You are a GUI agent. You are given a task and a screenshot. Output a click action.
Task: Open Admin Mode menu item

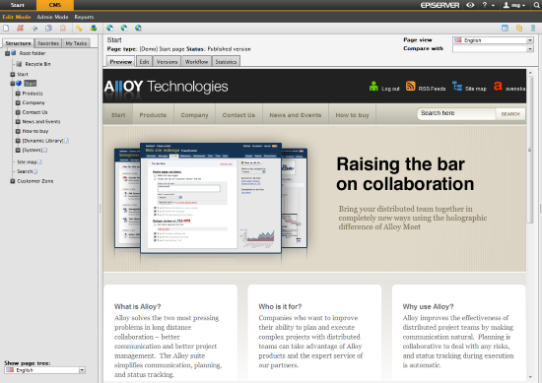click(52, 17)
